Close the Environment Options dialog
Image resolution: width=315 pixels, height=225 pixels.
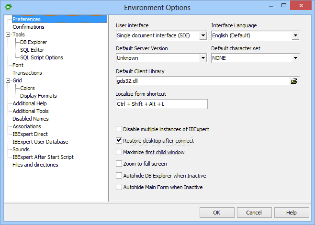tap(301, 5)
